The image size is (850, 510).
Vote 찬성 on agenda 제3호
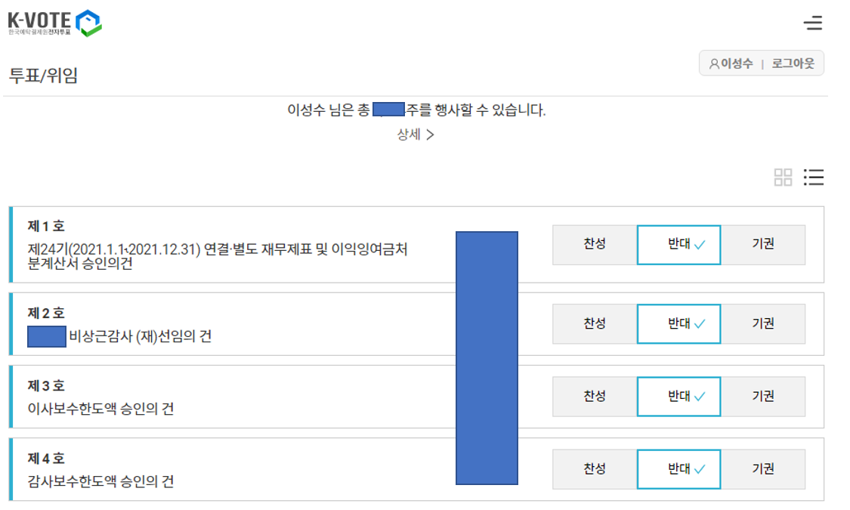[595, 397]
